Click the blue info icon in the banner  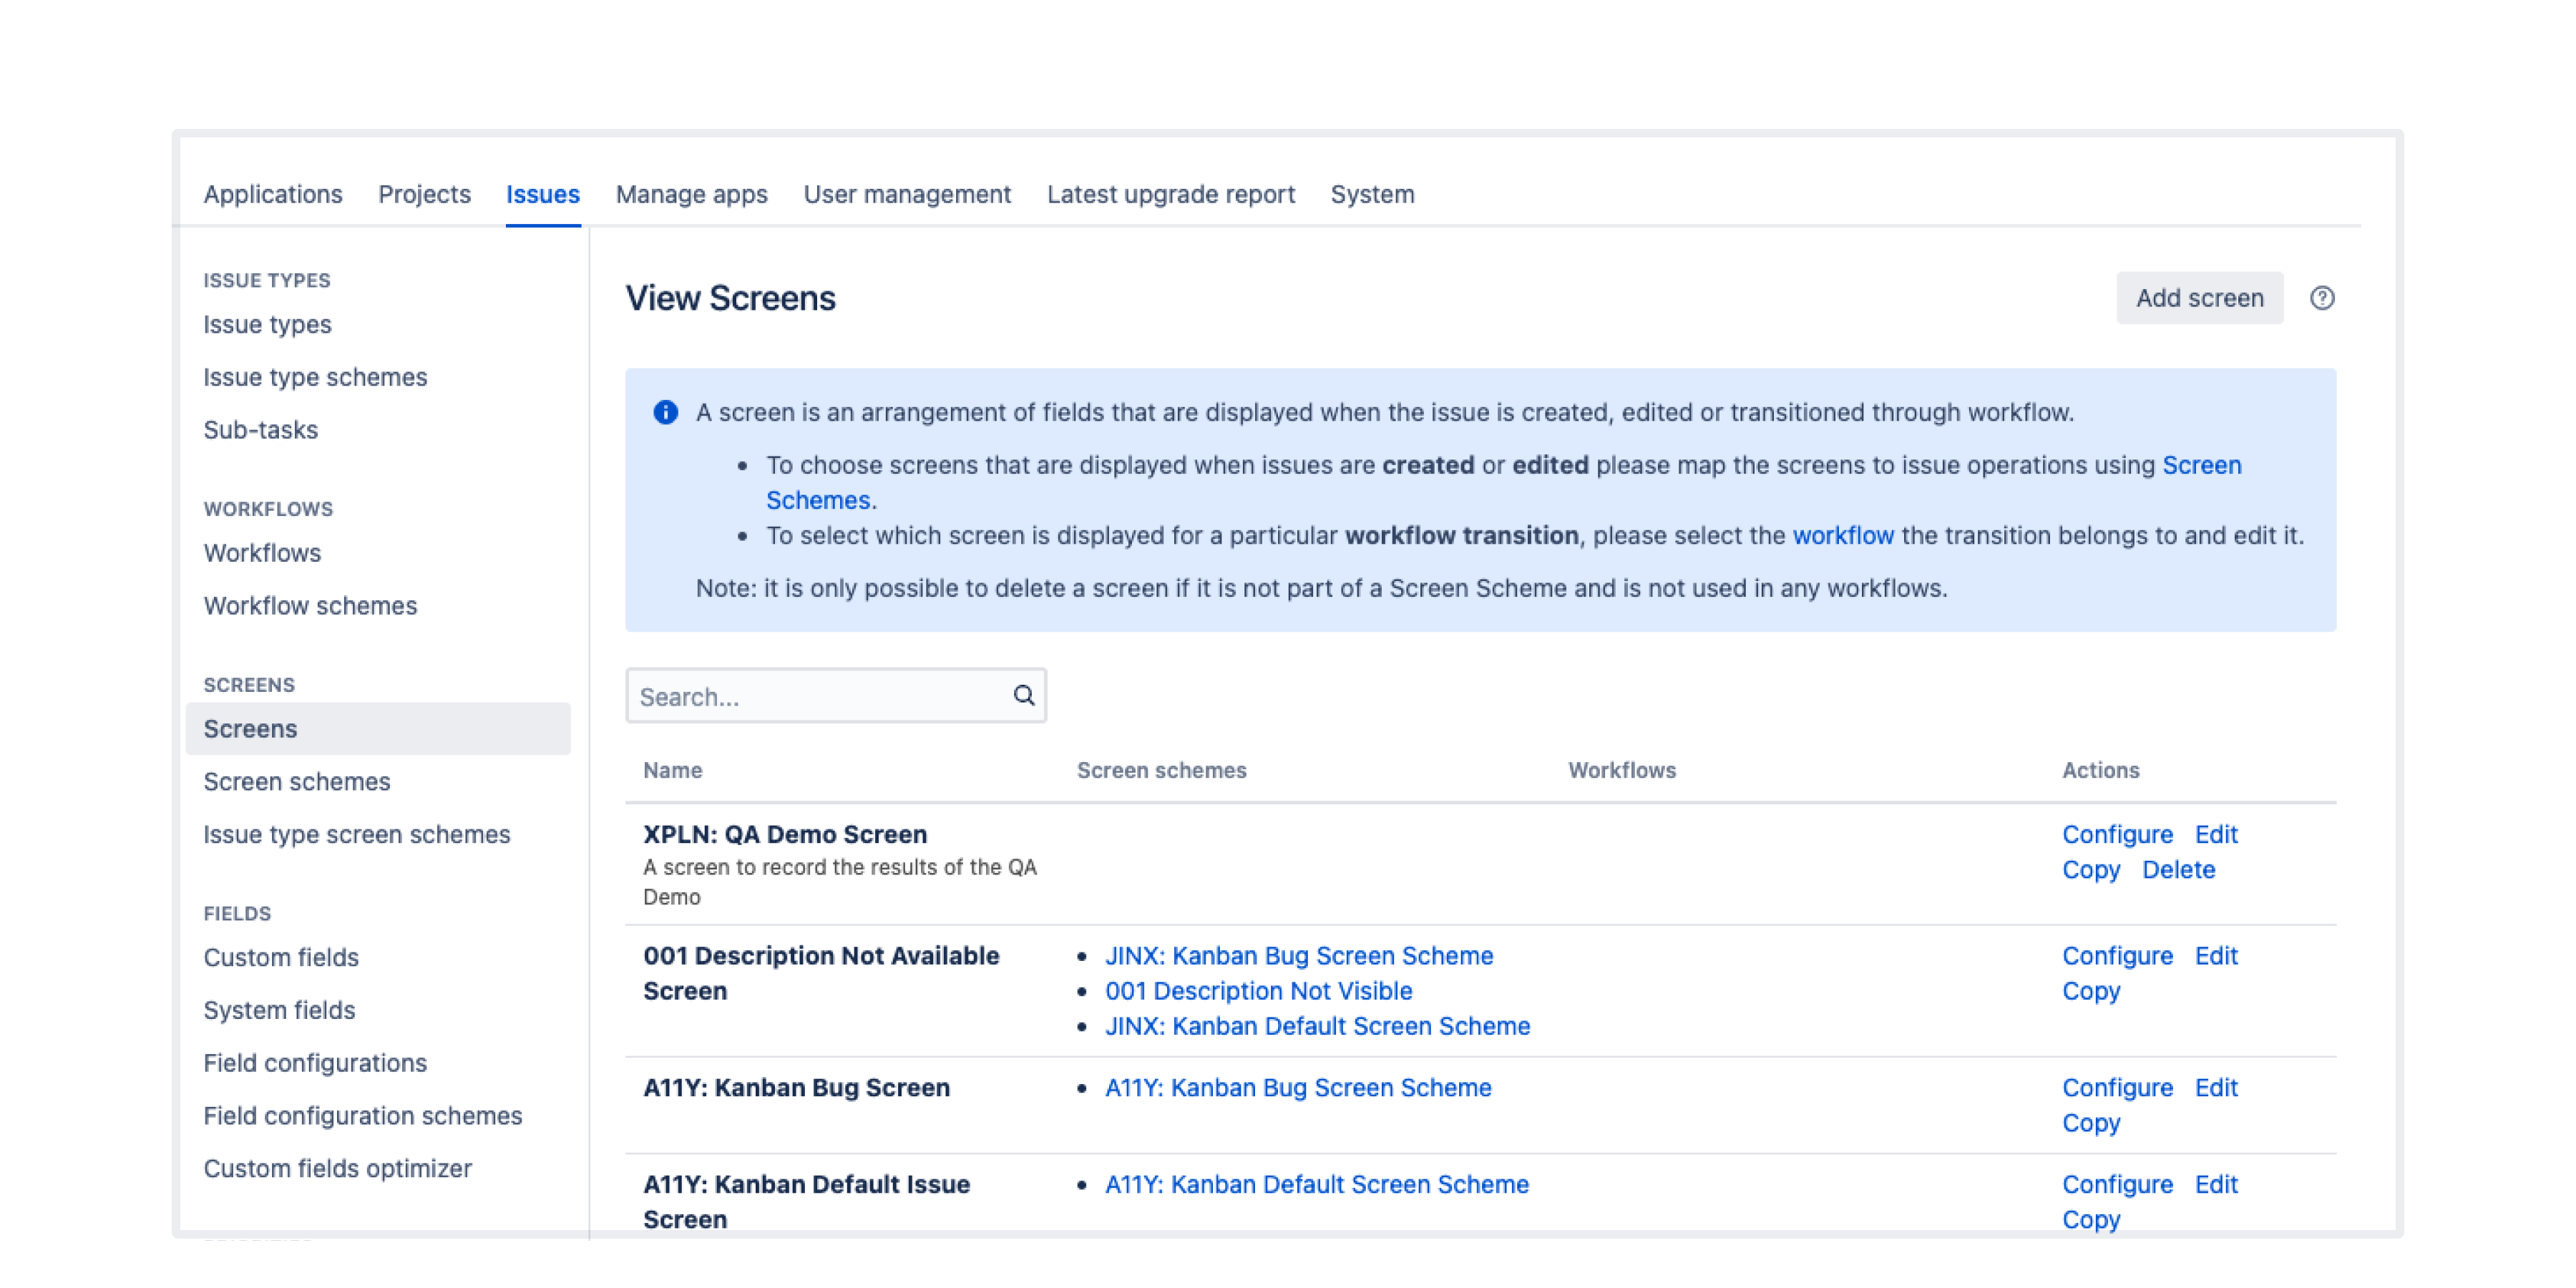tap(665, 412)
